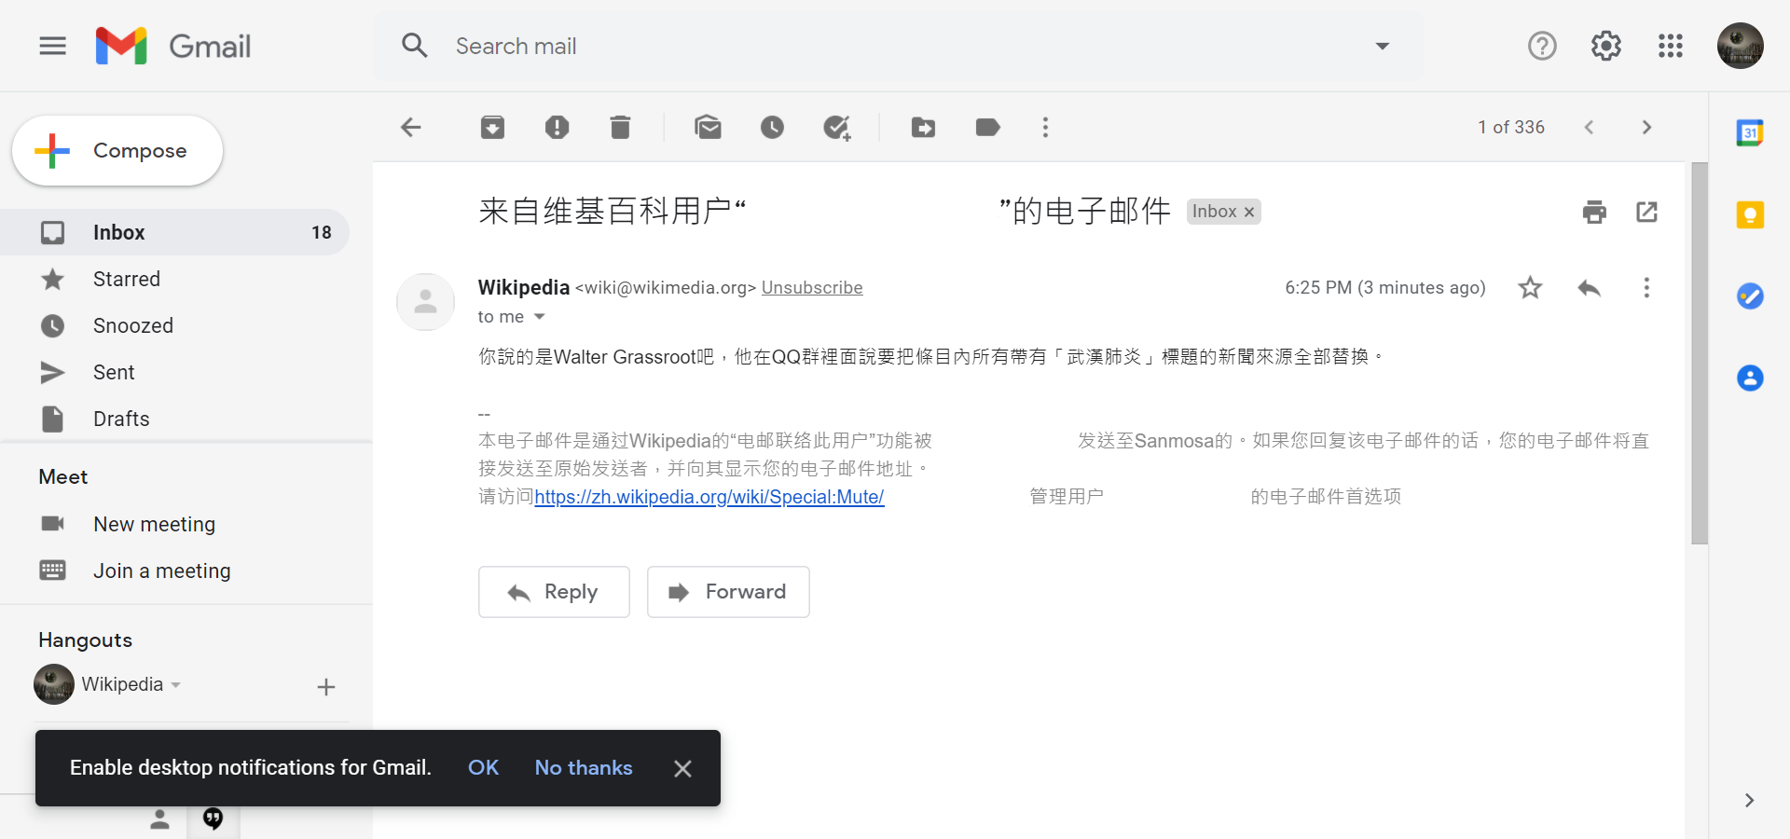Archive this email

tap(492, 127)
